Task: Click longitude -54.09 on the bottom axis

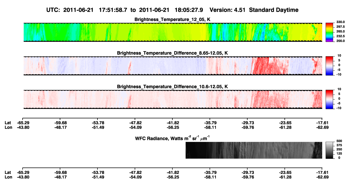Action: [135, 177]
